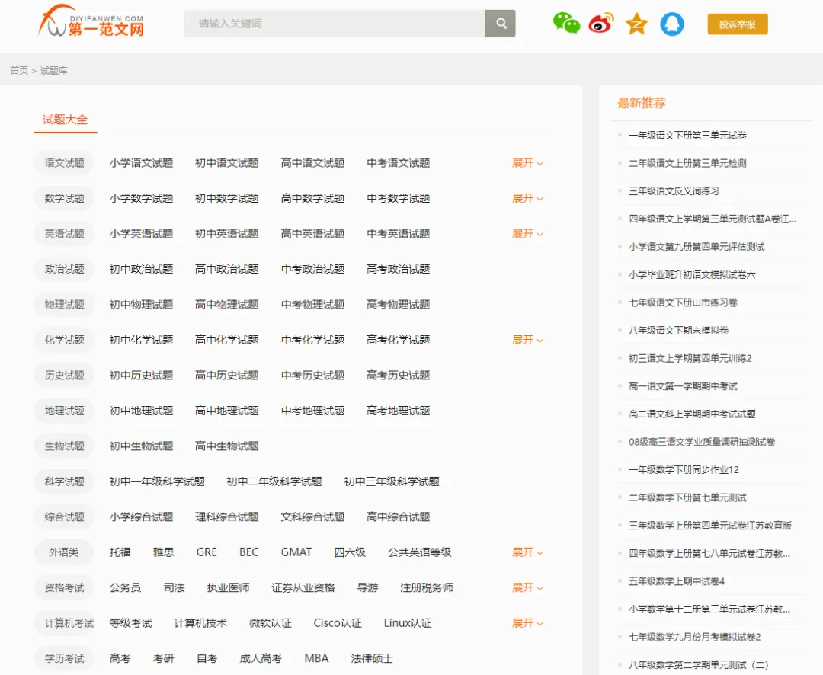Viewport: 823px width, 675px height.
Task: Click the search magnifier button
Action: (x=500, y=23)
